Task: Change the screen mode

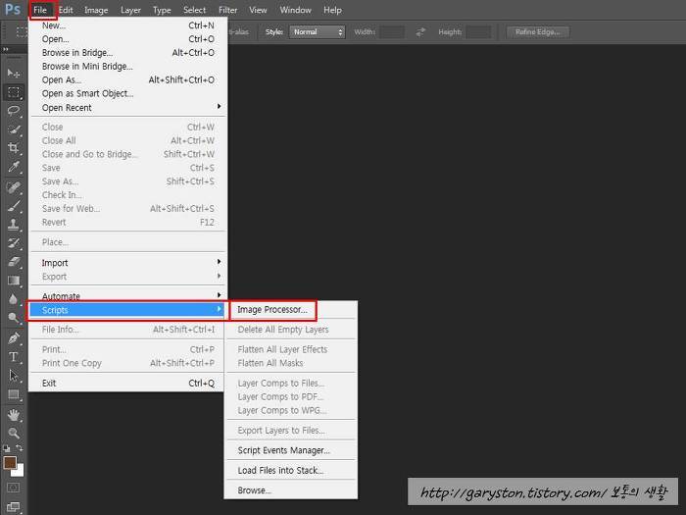Action: click(x=14, y=507)
